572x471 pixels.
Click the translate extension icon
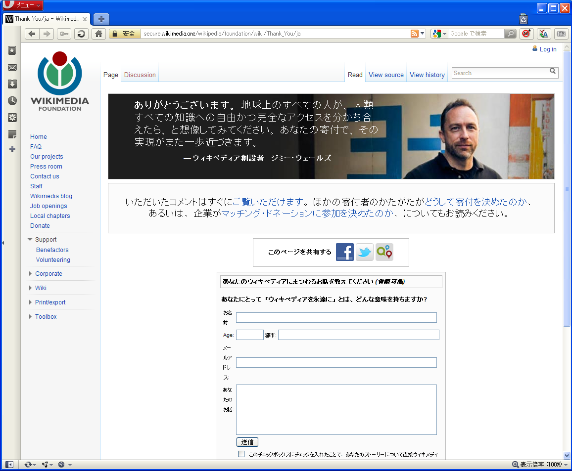[x=543, y=34]
